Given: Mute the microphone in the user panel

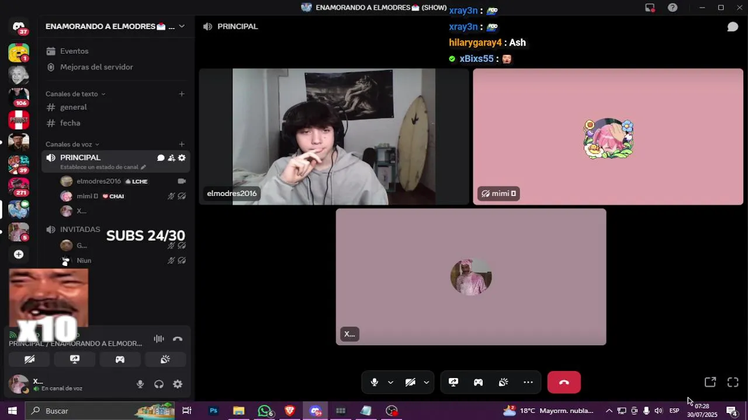Looking at the screenshot, I should [140, 384].
